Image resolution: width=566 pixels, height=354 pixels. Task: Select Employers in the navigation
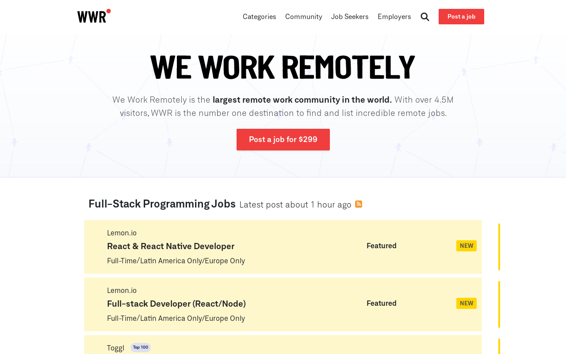point(394,17)
